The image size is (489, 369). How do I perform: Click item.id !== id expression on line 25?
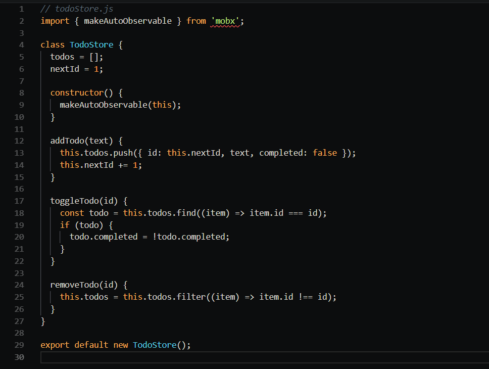pos(293,297)
